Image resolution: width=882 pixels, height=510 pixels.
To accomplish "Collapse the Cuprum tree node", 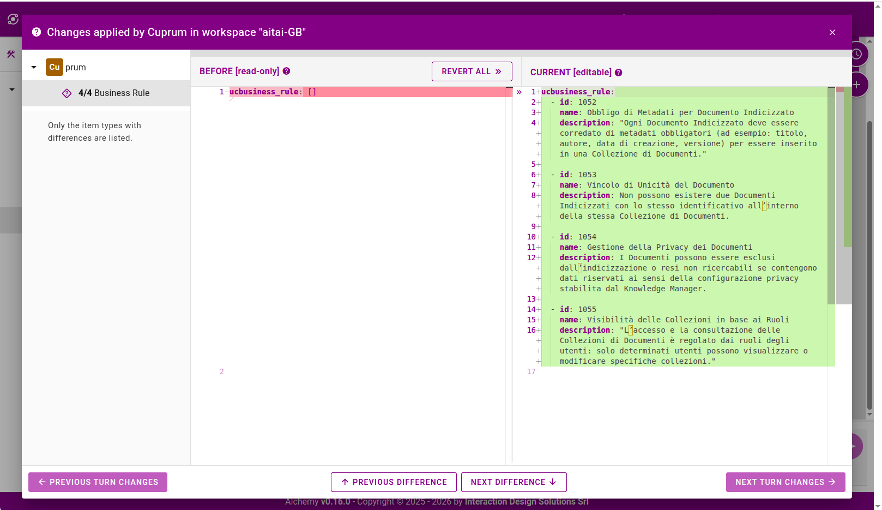I will pos(34,67).
